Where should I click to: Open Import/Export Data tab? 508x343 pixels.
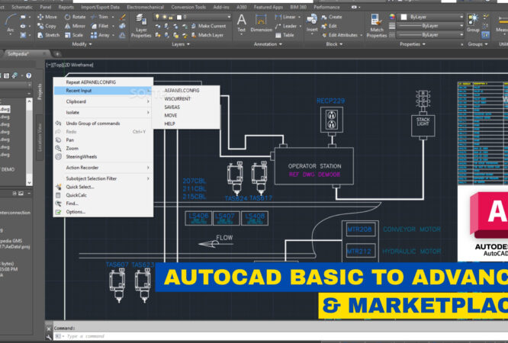click(x=100, y=7)
